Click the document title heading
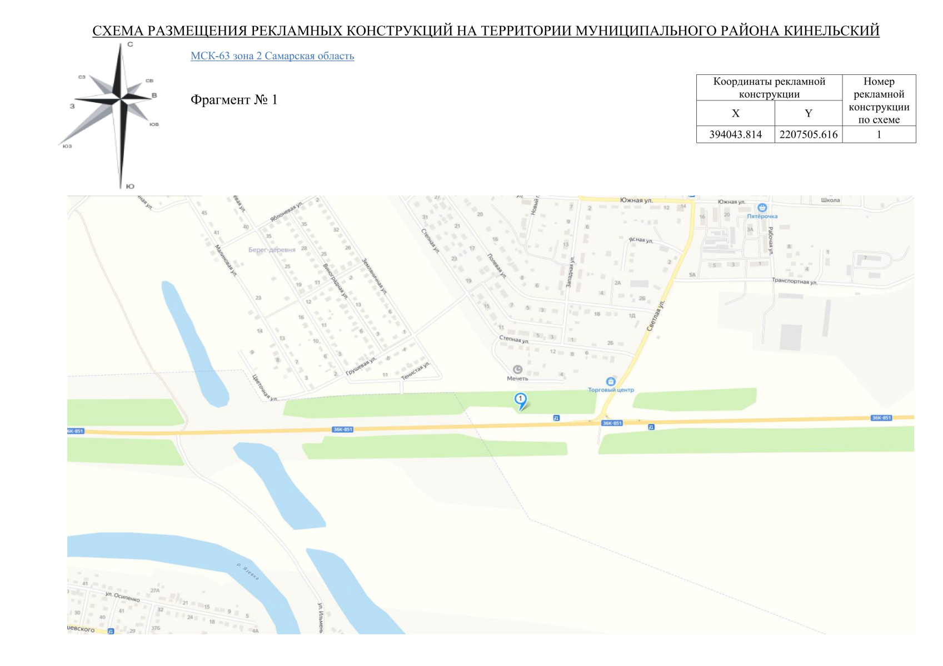 pos(486,31)
